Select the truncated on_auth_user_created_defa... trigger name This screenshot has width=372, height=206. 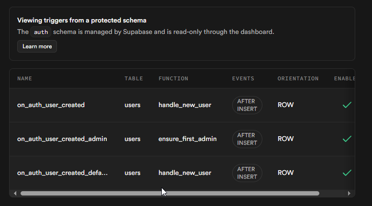coord(62,173)
